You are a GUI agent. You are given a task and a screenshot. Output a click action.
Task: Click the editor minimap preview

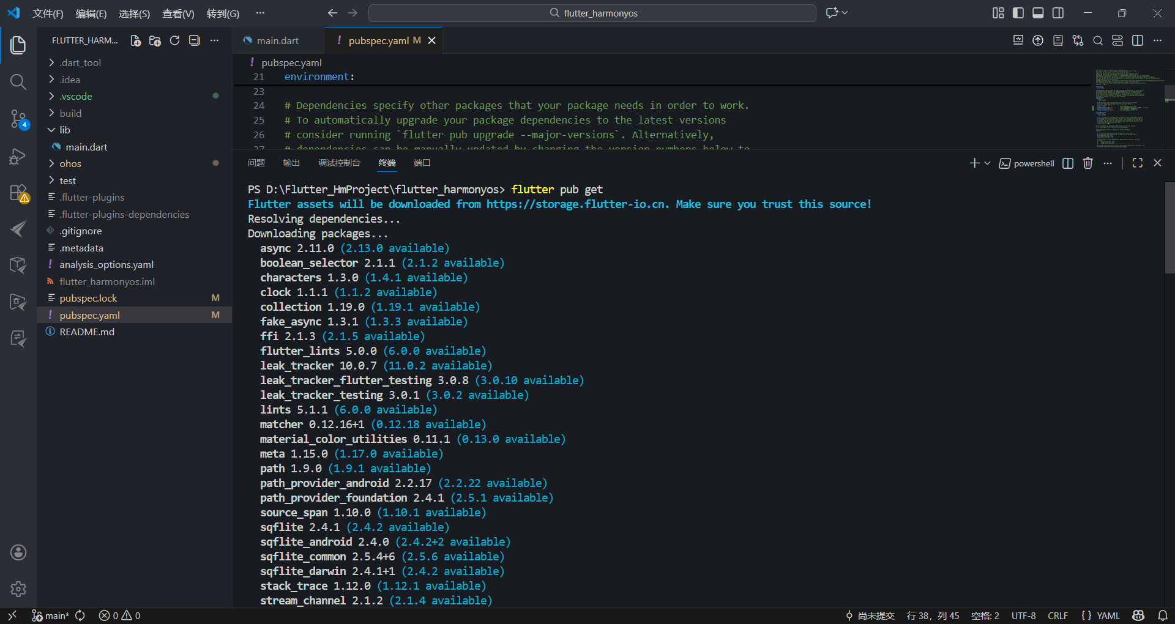[x=1129, y=109]
